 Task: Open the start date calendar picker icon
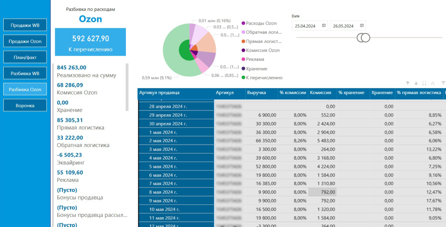pyautogui.click(x=324, y=26)
